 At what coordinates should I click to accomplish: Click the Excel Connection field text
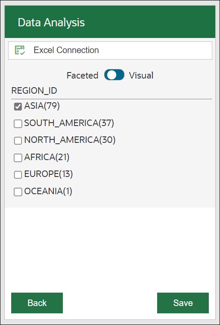pos(66,50)
